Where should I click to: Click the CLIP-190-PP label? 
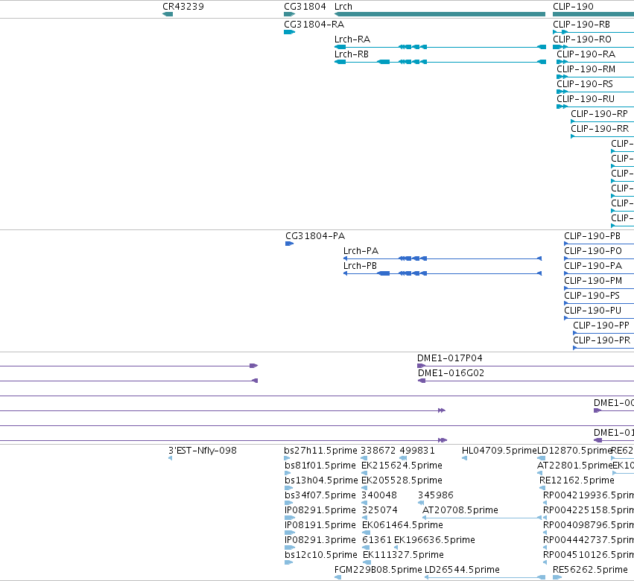[x=601, y=326]
